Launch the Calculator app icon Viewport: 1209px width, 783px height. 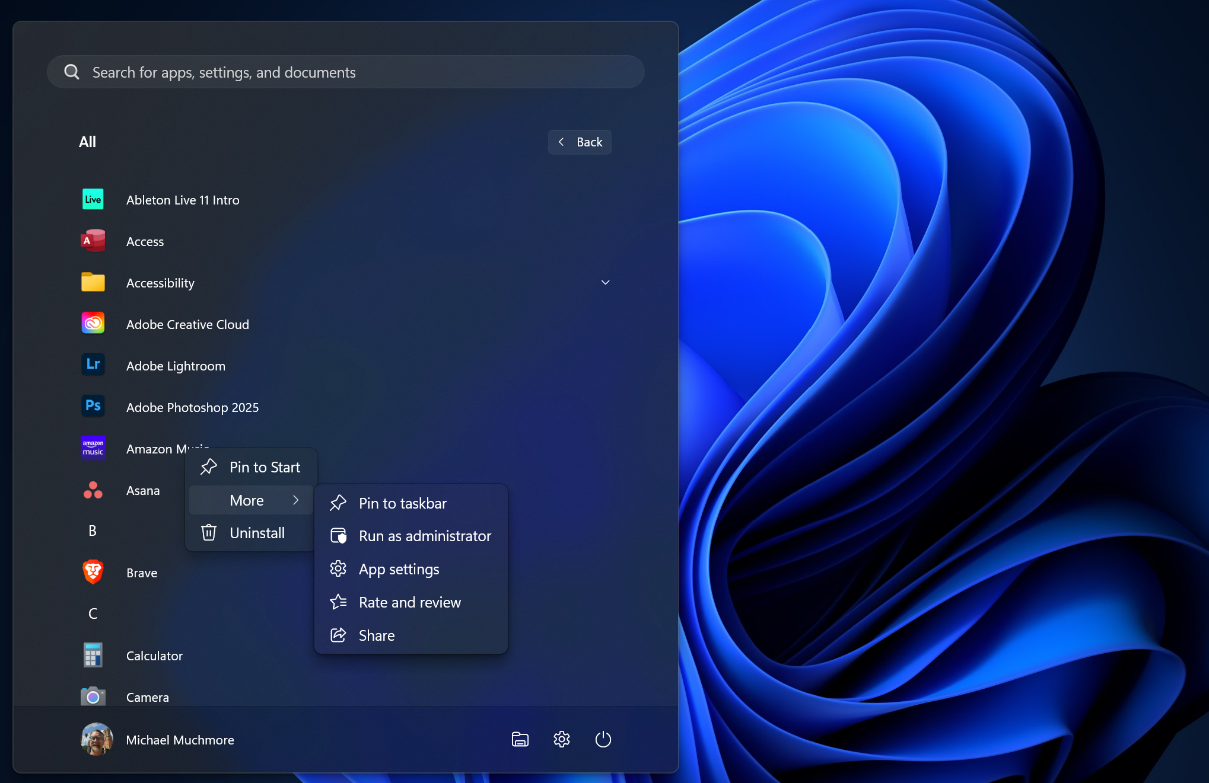point(93,655)
